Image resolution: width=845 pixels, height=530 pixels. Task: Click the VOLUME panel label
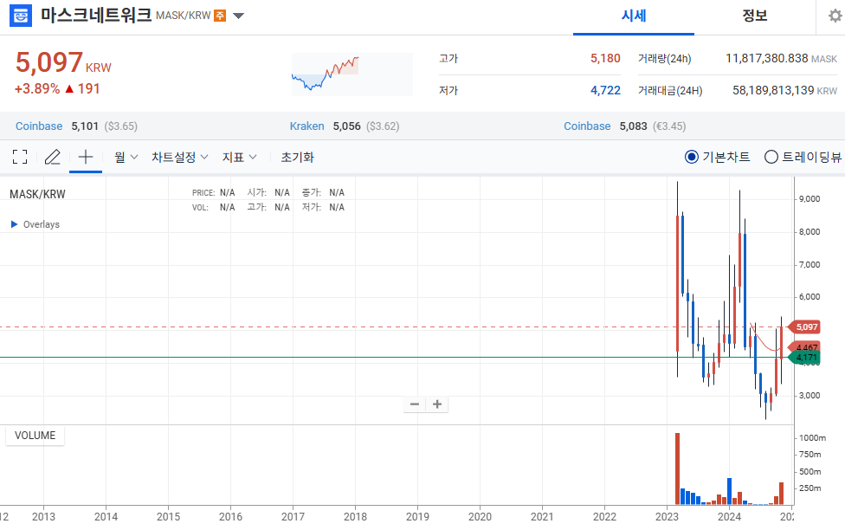pos(35,435)
